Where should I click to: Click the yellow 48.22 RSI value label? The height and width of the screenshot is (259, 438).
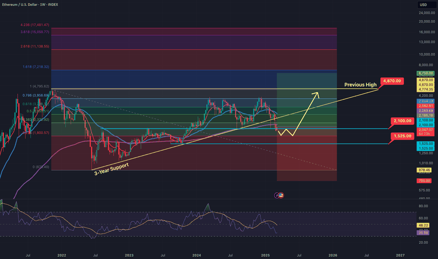pyautogui.click(x=423, y=225)
